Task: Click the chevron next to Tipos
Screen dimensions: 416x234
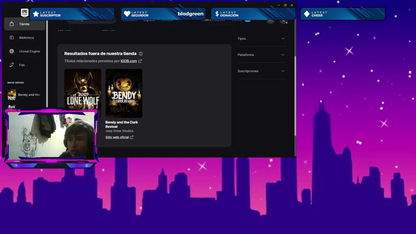Action: coord(283,39)
